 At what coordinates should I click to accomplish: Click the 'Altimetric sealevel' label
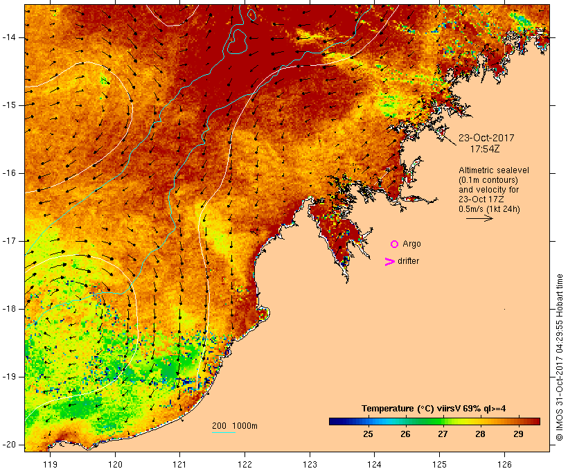pos(494,170)
